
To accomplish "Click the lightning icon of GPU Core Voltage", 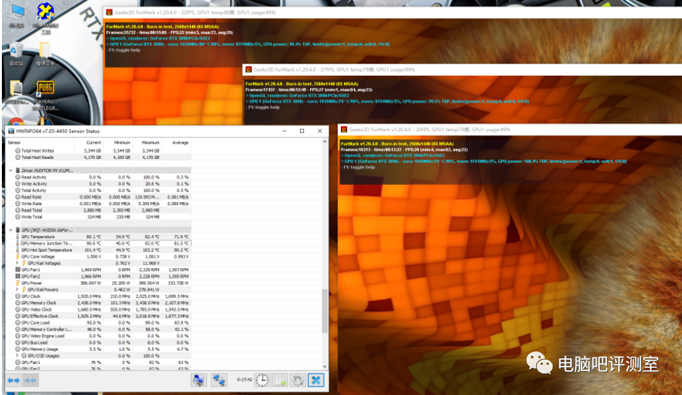I will (18, 256).
